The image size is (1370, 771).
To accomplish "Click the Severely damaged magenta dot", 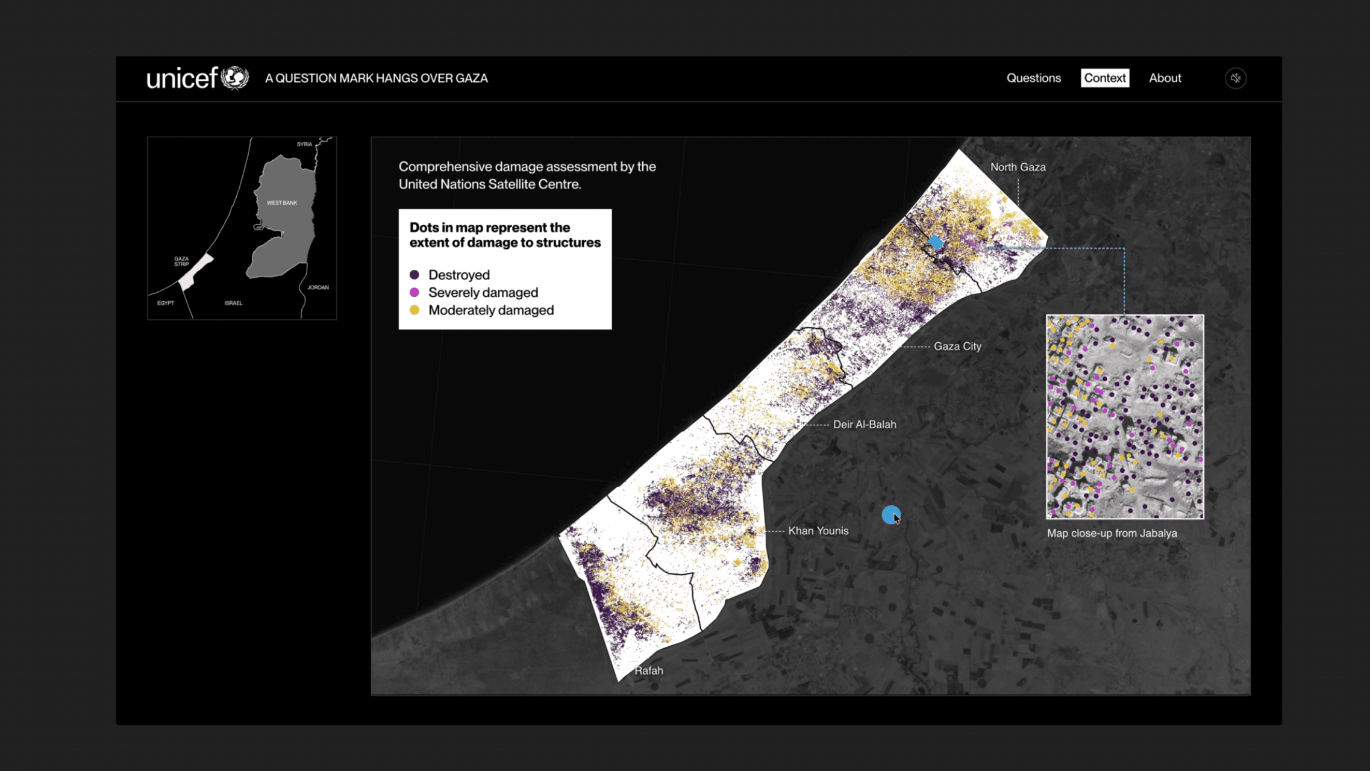I will coord(414,293).
